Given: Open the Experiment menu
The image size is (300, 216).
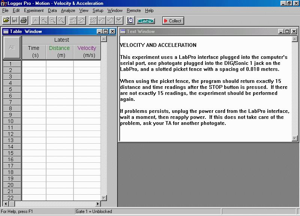Looking at the screenshot, I should 34,10.
